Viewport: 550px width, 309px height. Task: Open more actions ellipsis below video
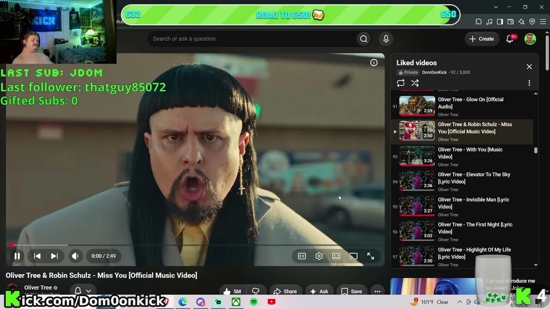(x=377, y=291)
